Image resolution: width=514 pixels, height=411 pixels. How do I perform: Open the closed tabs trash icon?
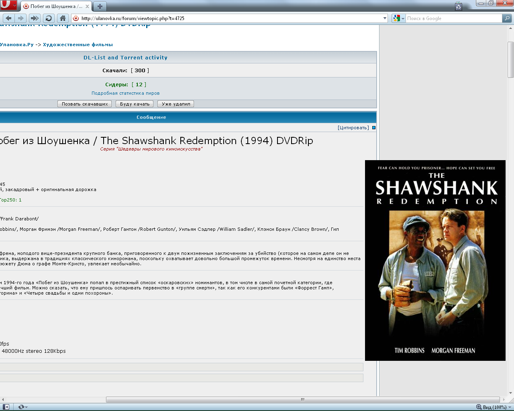point(459,6)
